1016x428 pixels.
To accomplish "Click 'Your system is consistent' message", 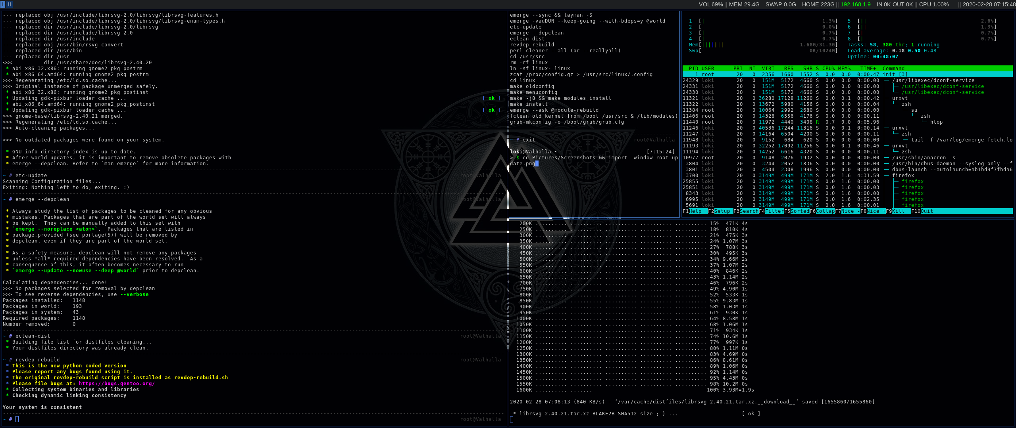I will 42,407.
